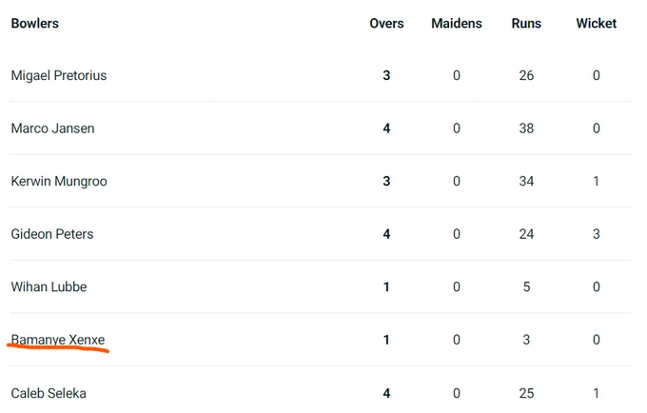Click Gideon Peters name

click(52, 234)
